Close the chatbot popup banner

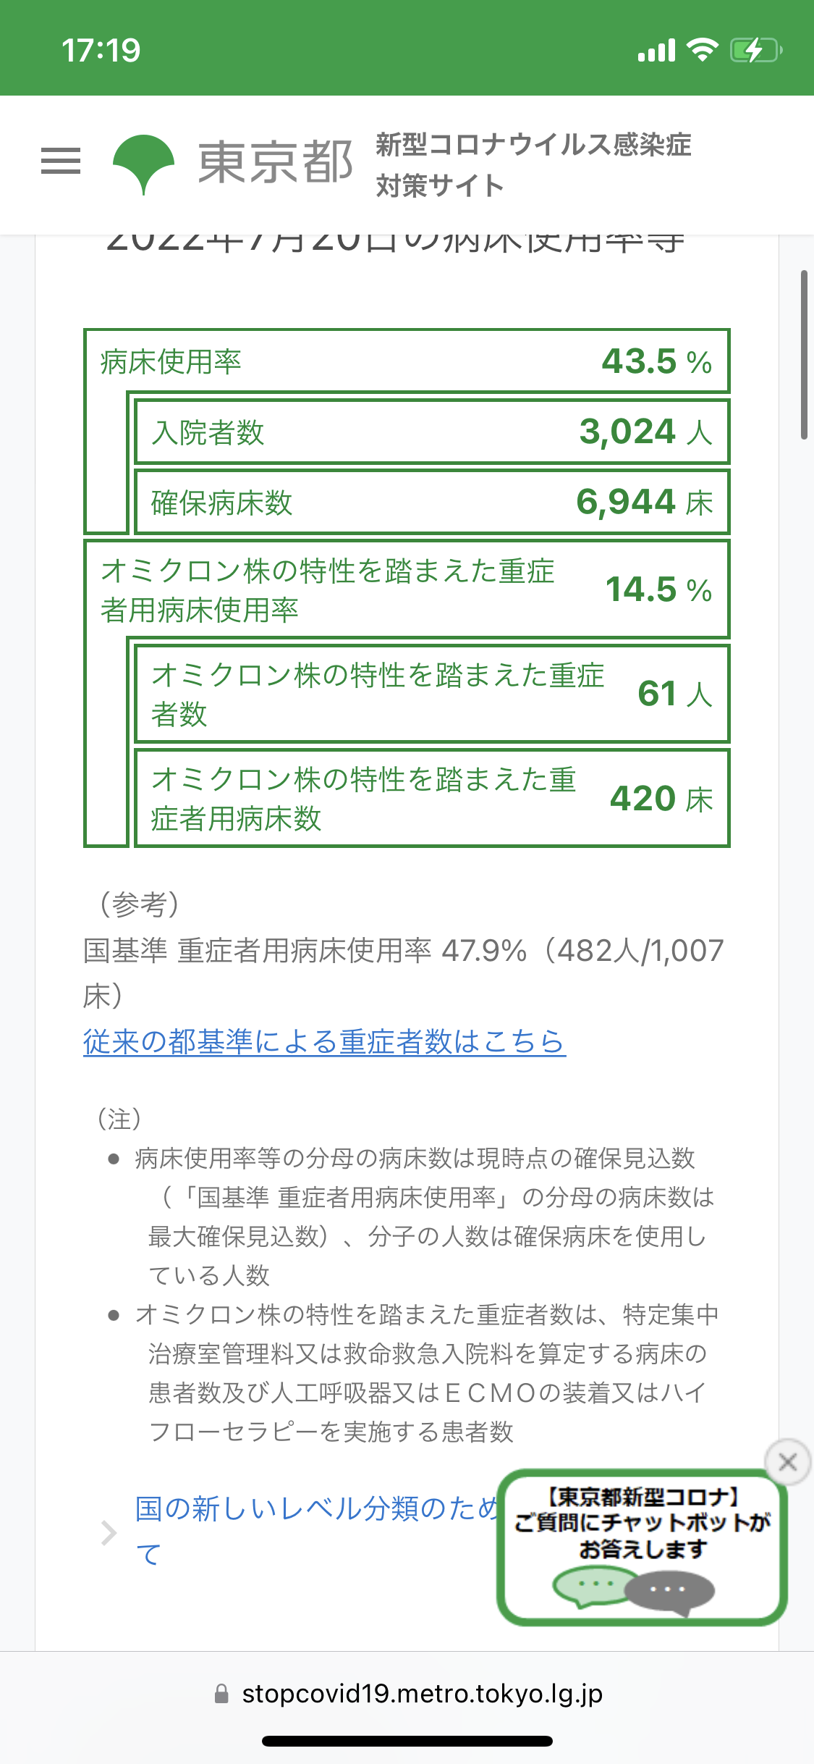click(787, 1462)
